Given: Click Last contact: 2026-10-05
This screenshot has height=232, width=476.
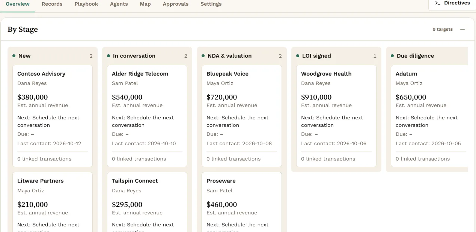Looking at the screenshot, I should click(428, 143).
